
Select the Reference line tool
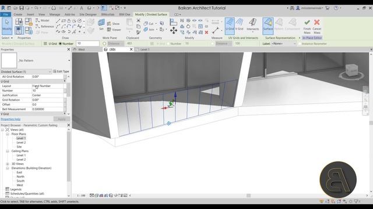(45, 26)
